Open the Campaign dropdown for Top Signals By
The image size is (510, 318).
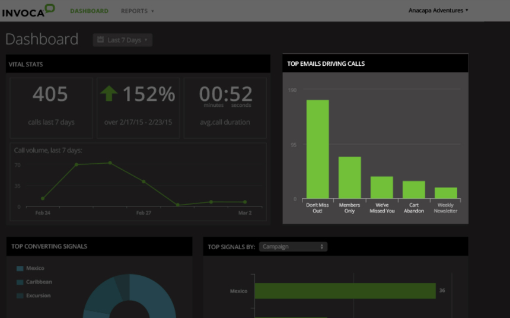click(293, 246)
